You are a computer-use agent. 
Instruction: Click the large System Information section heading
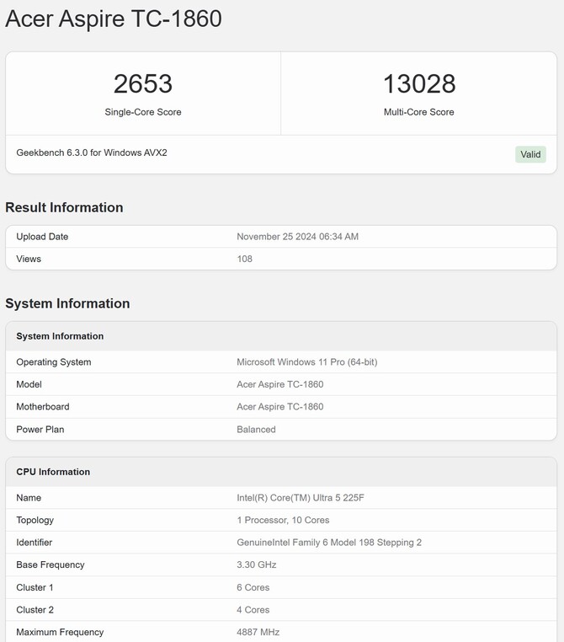pyautogui.click(x=67, y=303)
